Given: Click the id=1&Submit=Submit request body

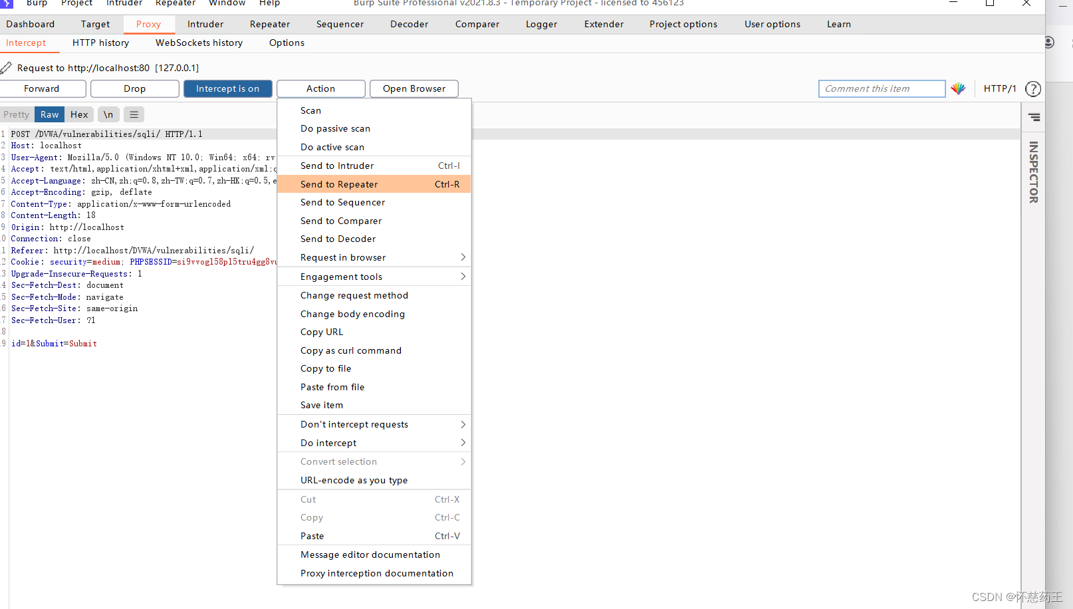Looking at the screenshot, I should pos(54,344).
